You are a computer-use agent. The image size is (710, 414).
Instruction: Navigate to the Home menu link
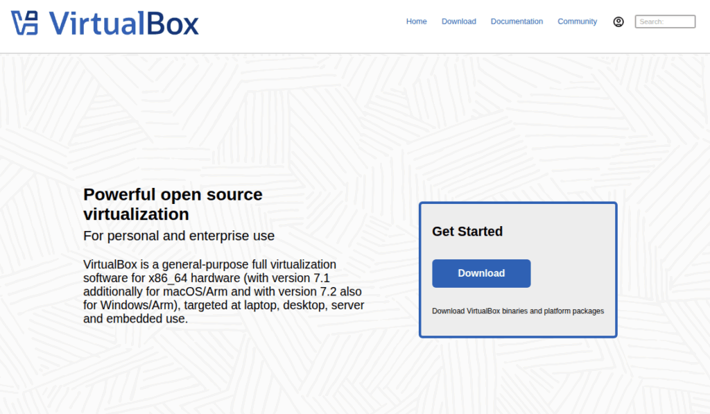pos(416,21)
